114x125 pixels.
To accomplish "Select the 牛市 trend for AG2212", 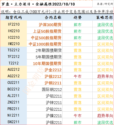I will point(78,76).
